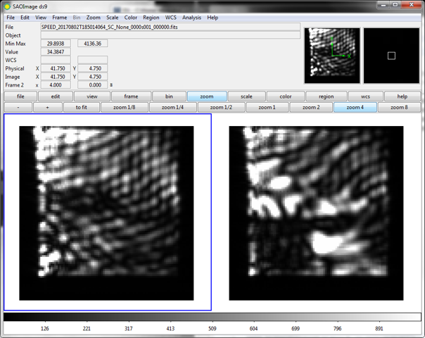
Task: Open the Analysis menu
Action: [x=191, y=18]
